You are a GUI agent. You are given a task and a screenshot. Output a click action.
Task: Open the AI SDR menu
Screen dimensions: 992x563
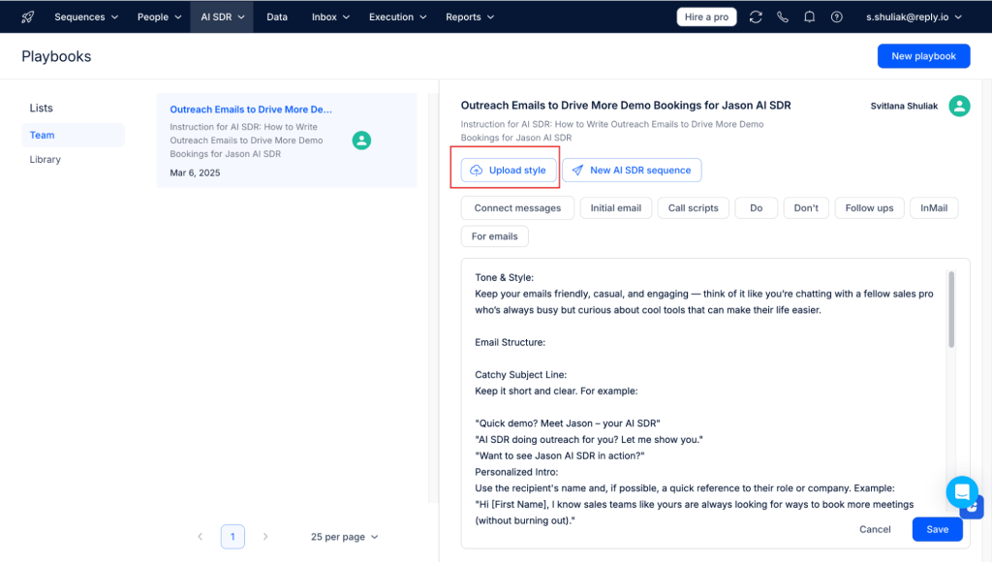[222, 17]
